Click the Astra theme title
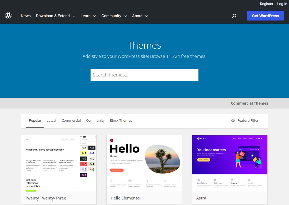 point(201,198)
